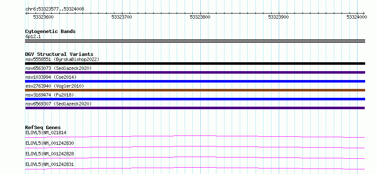Screen dimensions: 377x174
Task: Click nsv5558551 (ByrskaBishop2022) label
Action: tap(62, 59)
